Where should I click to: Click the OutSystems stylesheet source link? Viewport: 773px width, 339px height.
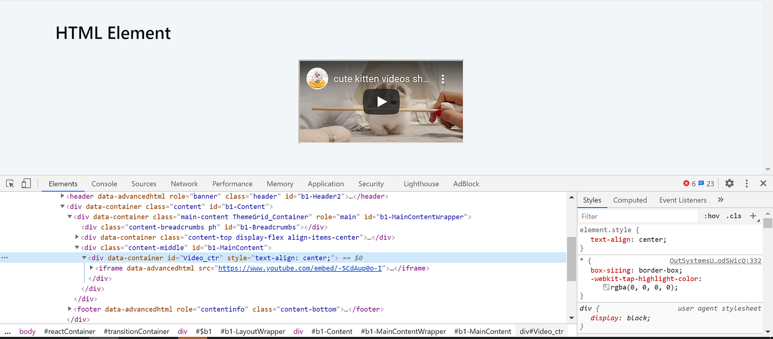point(716,259)
